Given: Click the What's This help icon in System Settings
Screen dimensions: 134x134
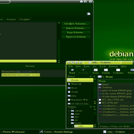Looking at the screenshot, I should tap(88, 14).
